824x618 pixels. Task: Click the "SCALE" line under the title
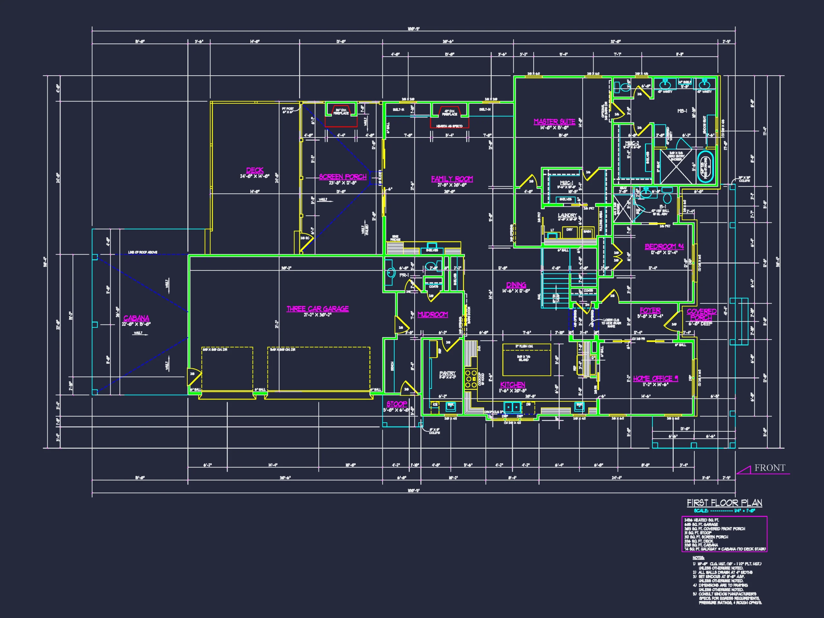tap(724, 511)
